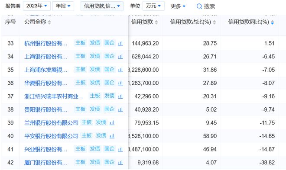Open chart icon for 平安银行 row
This screenshot has width=286, height=170.
tap(112, 136)
